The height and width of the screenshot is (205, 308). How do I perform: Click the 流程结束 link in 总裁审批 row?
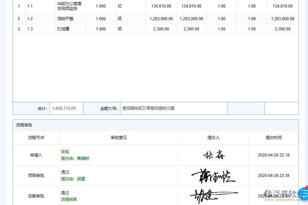[x=69, y=199]
